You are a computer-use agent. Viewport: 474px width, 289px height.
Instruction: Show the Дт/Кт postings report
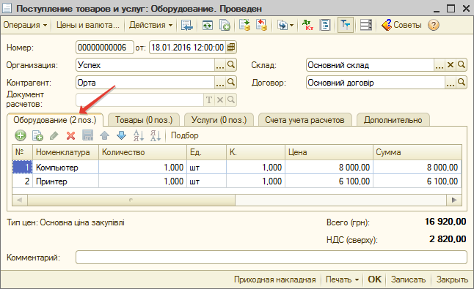click(307, 25)
